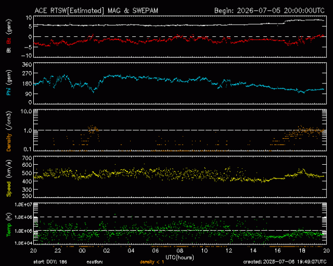
Task: Click the 'caution:' footer text
Action: point(95,262)
